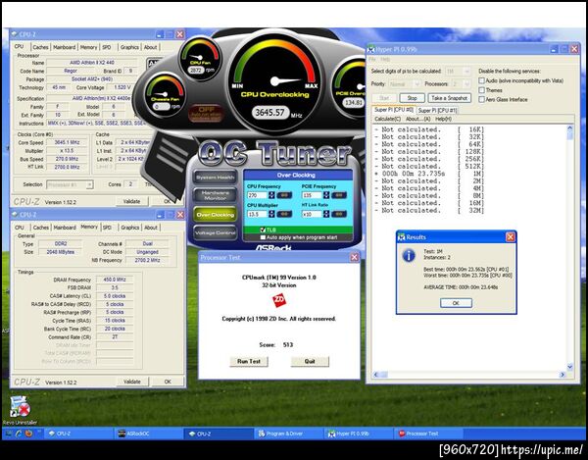
Task: Click the CPU Overclocking main gauge
Action: click(x=274, y=83)
